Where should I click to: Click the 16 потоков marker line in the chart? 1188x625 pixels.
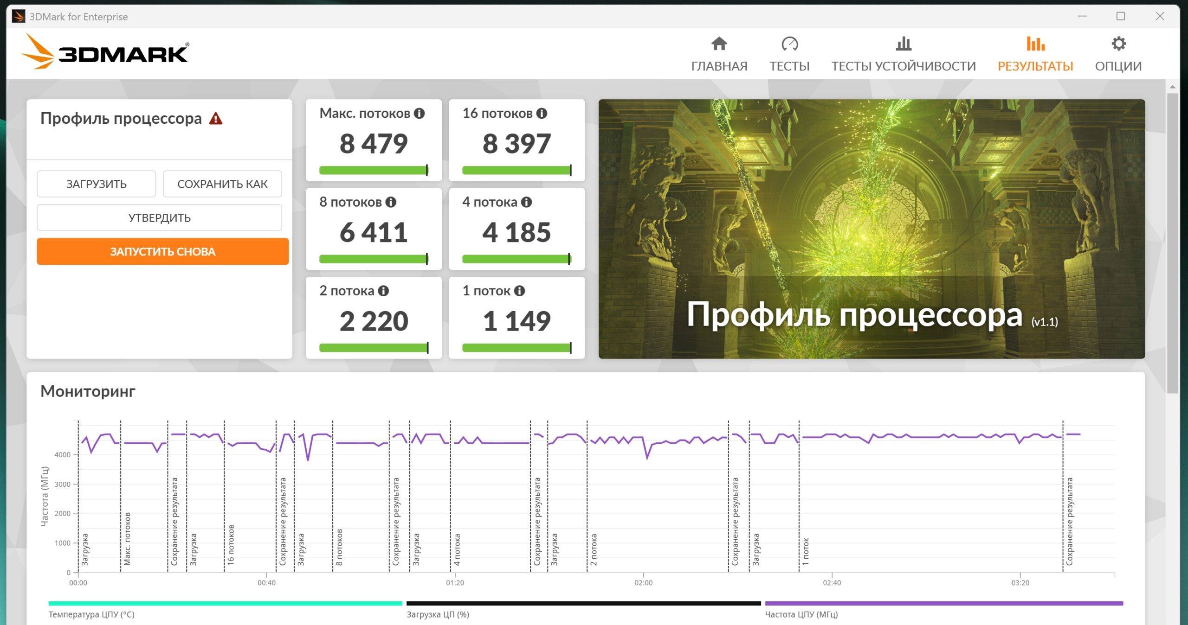tap(224, 496)
